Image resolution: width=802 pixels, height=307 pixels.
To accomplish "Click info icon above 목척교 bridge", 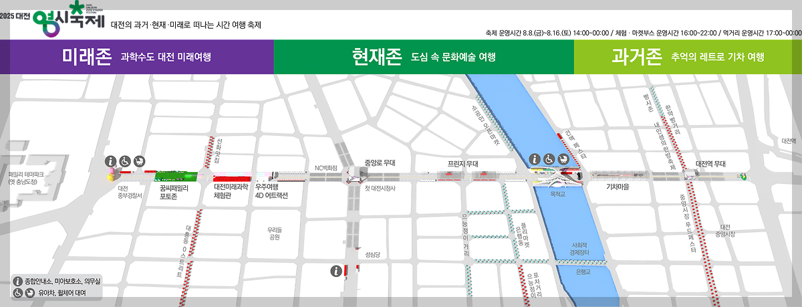I will [x=535, y=159].
